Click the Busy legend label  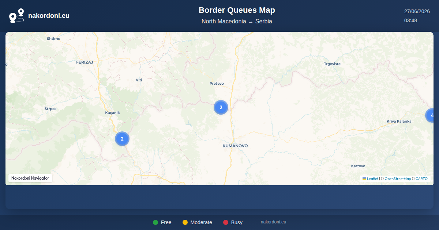(237, 222)
